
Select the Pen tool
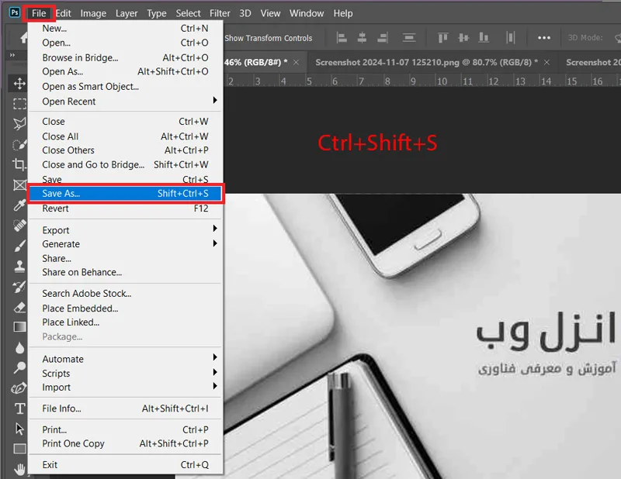click(19, 388)
